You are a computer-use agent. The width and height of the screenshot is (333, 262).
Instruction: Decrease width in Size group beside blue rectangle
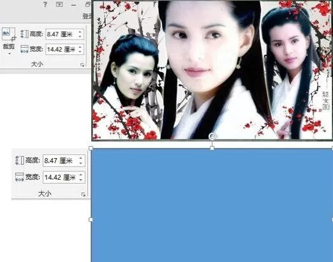click(x=80, y=180)
